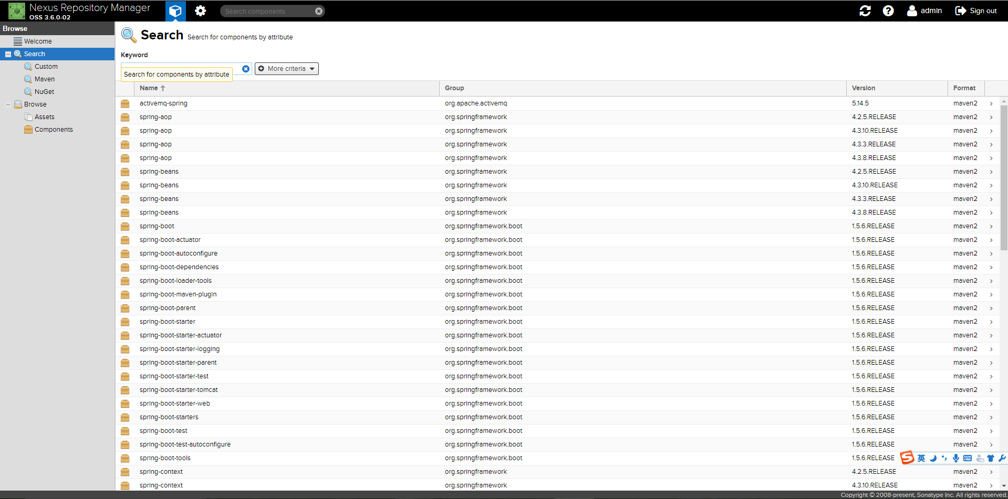Click the spring-boot-loader-tools package icon
The width and height of the screenshot is (1008, 499).
coord(125,281)
